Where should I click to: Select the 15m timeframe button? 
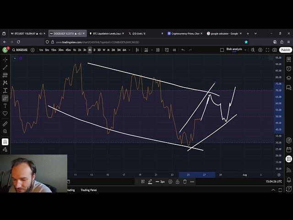pyautogui.click(x=54, y=50)
